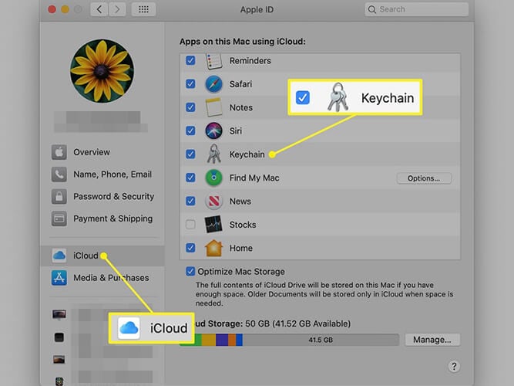Viewport: 514px width, 386px height.
Task: Click the Stocks chart icon
Action: pyautogui.click(x=213, y=225)
